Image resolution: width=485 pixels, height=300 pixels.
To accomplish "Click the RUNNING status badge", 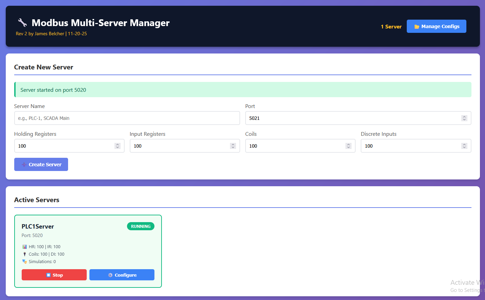I will coord(141,226).
